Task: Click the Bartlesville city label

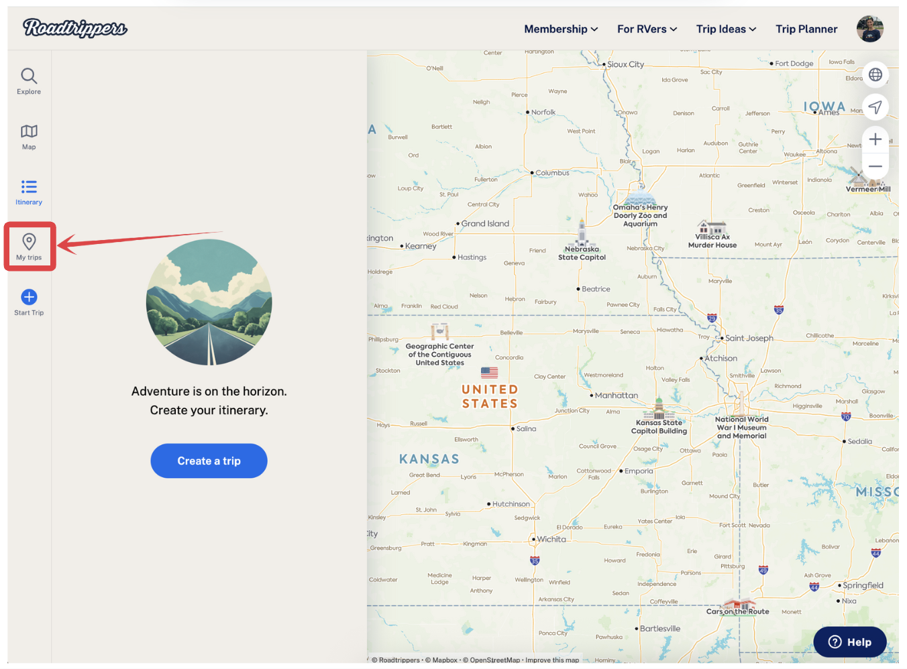Action: 660,628
